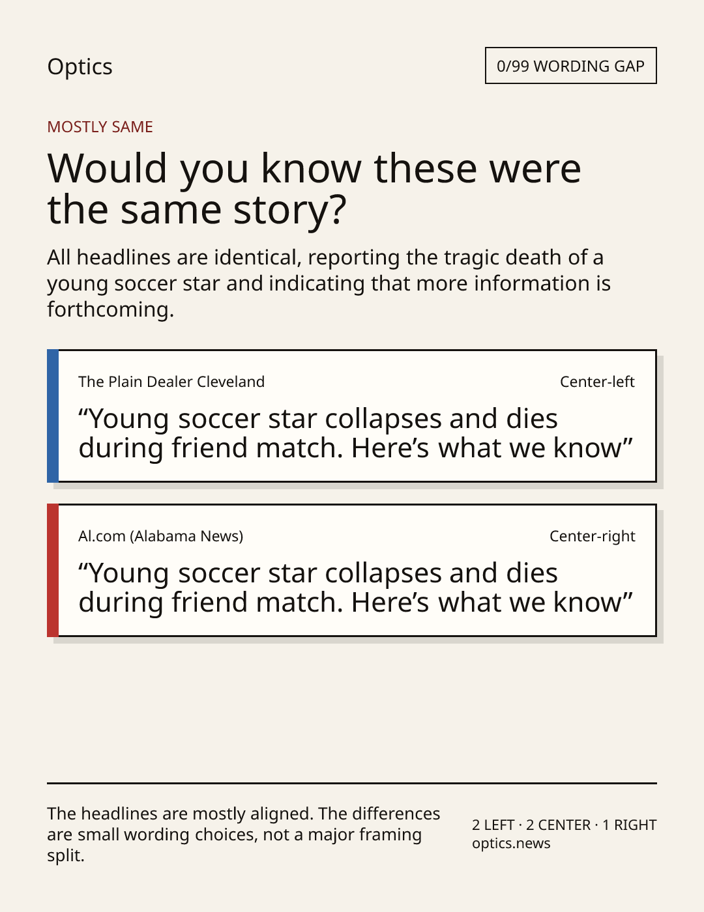Click the 'Here's what we know' text in first card
The height and width of the screenshot is (912, 704).
(492, 448)
